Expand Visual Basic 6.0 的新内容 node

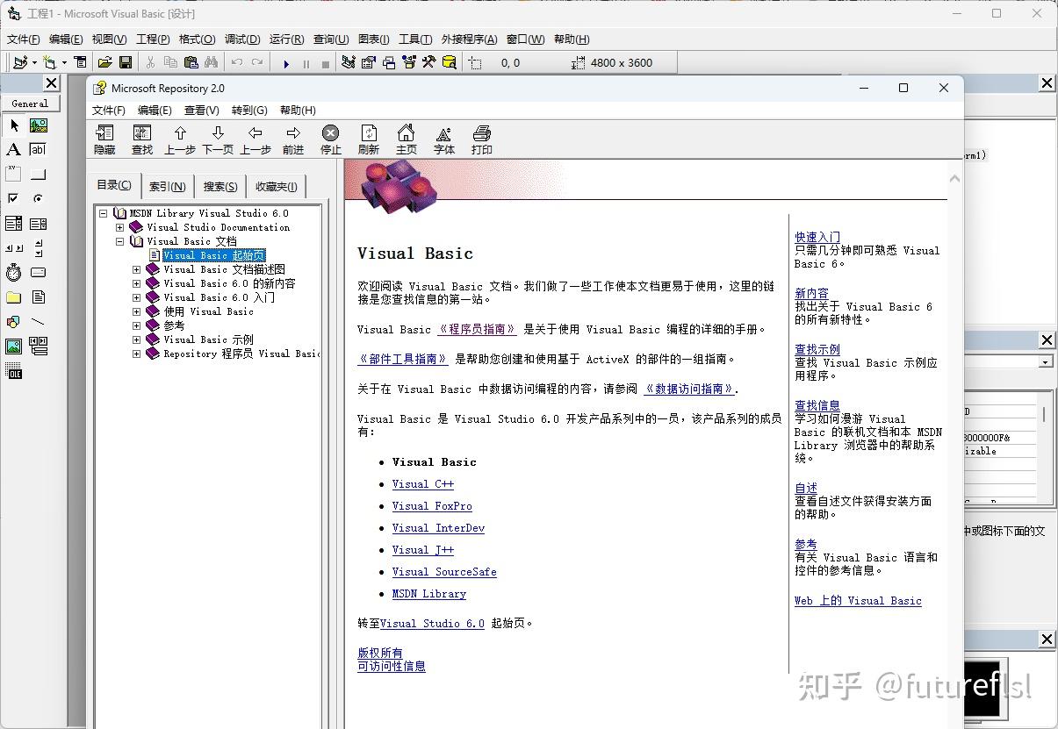click(x=136, y=283)
